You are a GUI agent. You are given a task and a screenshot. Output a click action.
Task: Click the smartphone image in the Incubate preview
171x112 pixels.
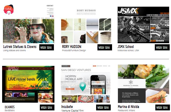coord(98,85)
